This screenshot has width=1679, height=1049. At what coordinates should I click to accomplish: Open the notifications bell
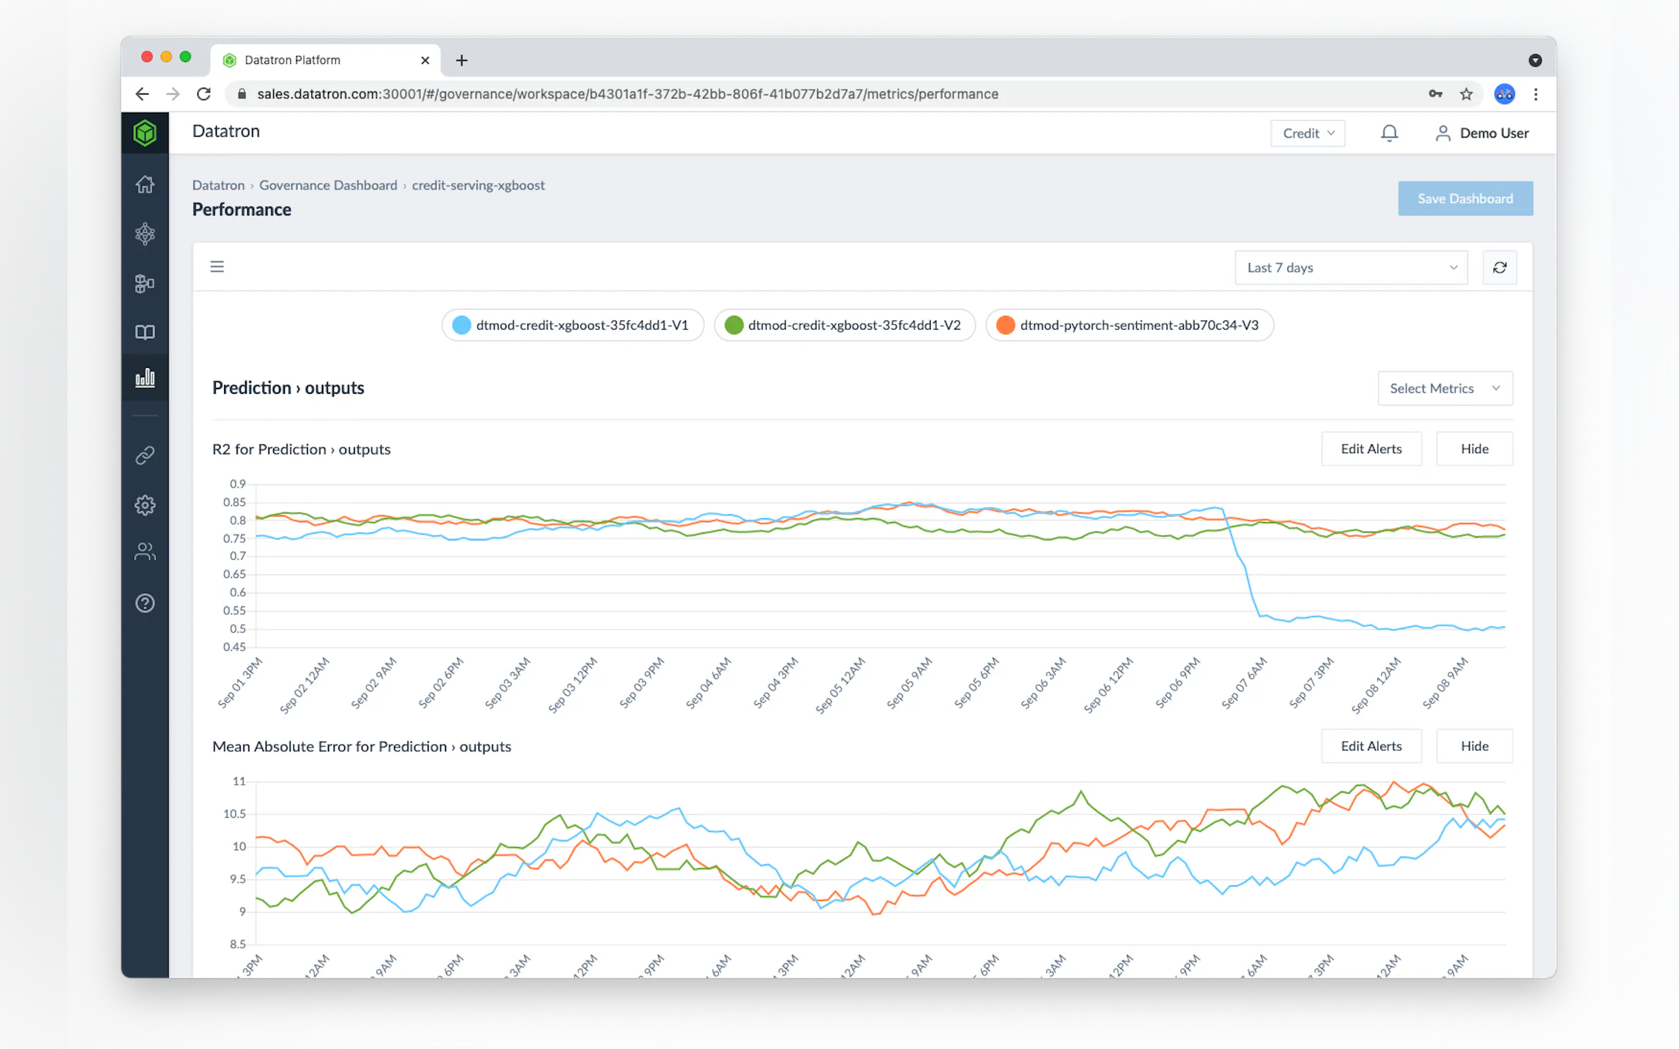1389,133
